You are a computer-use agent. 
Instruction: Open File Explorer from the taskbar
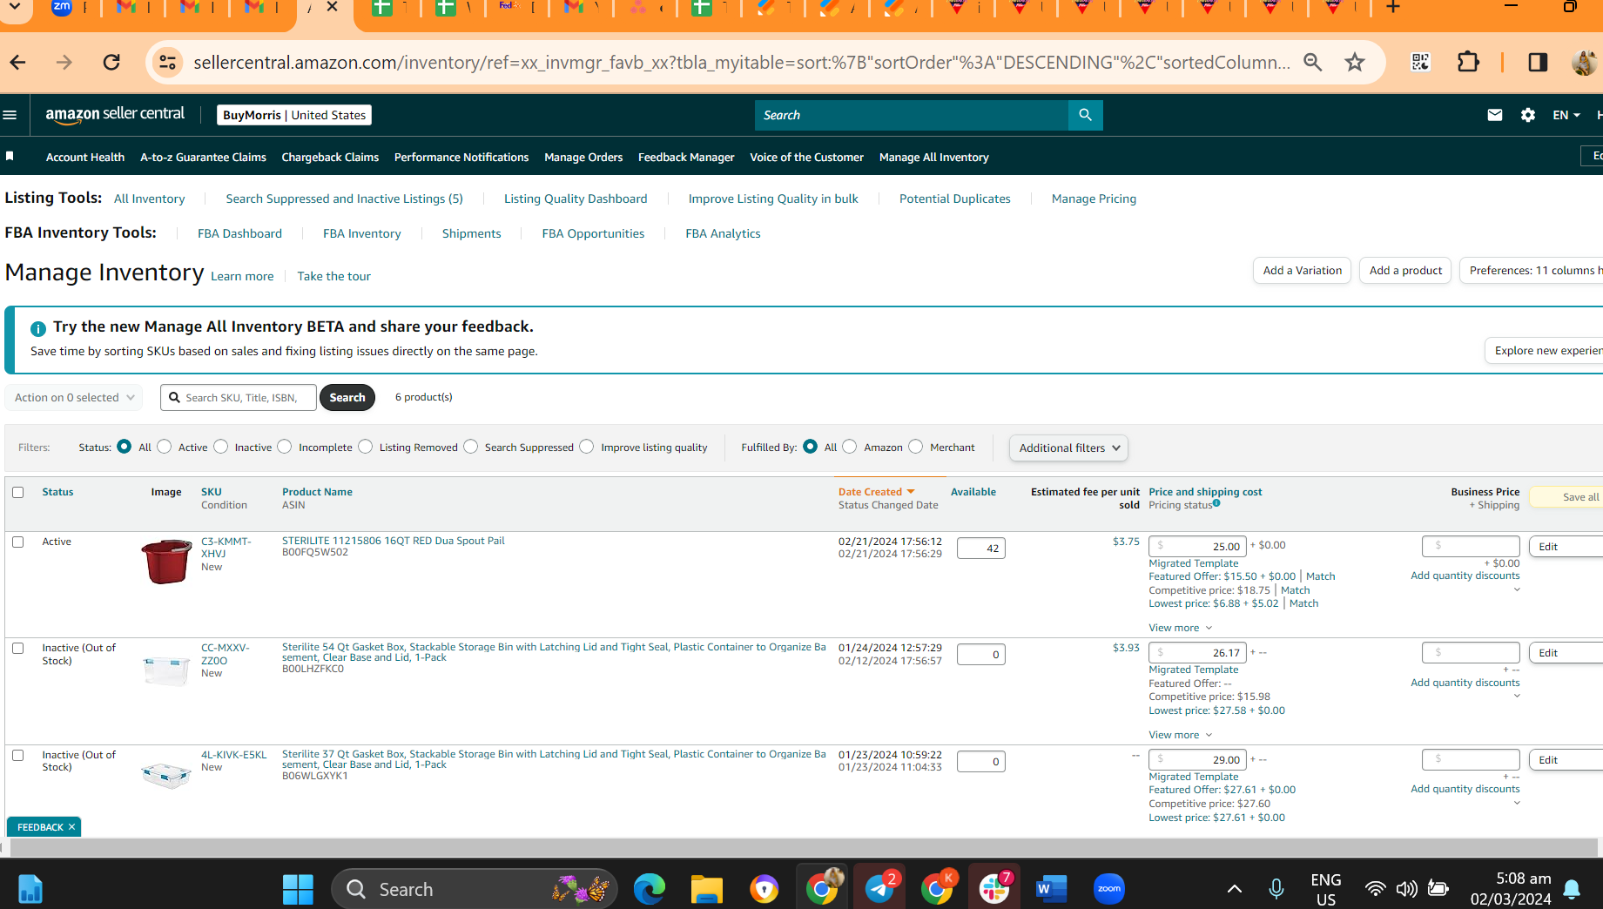click(x=706, y=889)
